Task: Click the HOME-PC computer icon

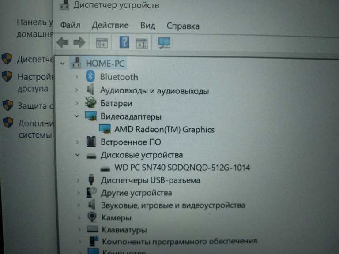Action: tap(76, 63)
